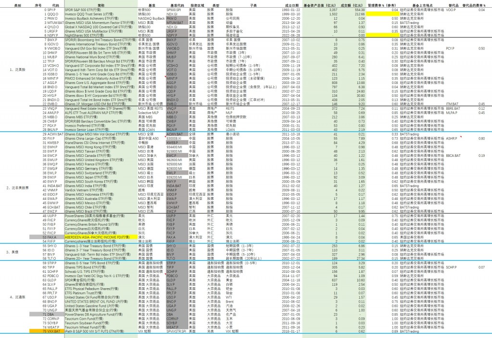Click the 2022-06-28 inception date cell

point(291,35)
